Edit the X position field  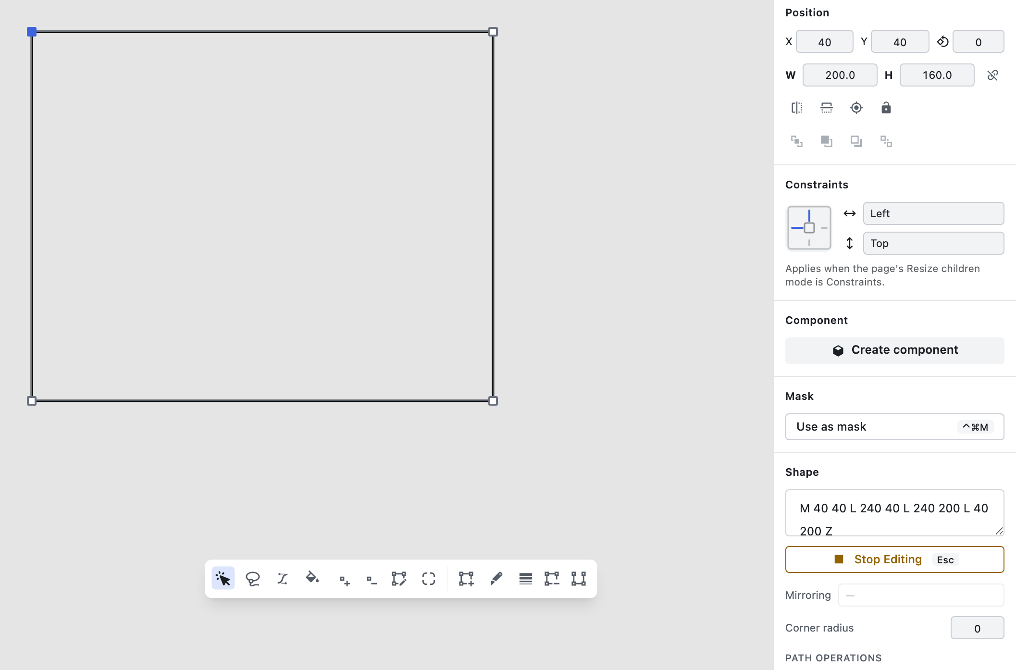coord(825,42)
